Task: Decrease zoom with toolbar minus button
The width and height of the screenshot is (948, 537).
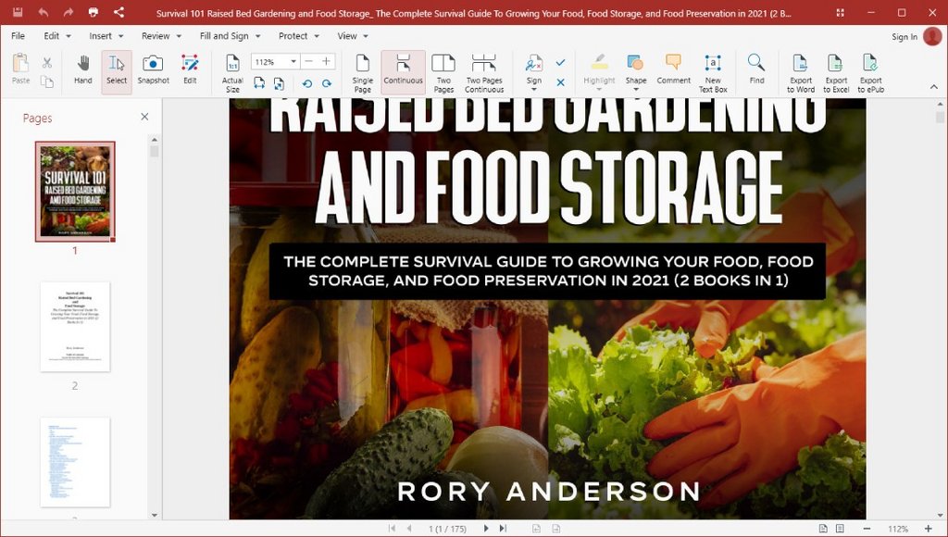Action: pyautogui.click(x=309, y=62)
